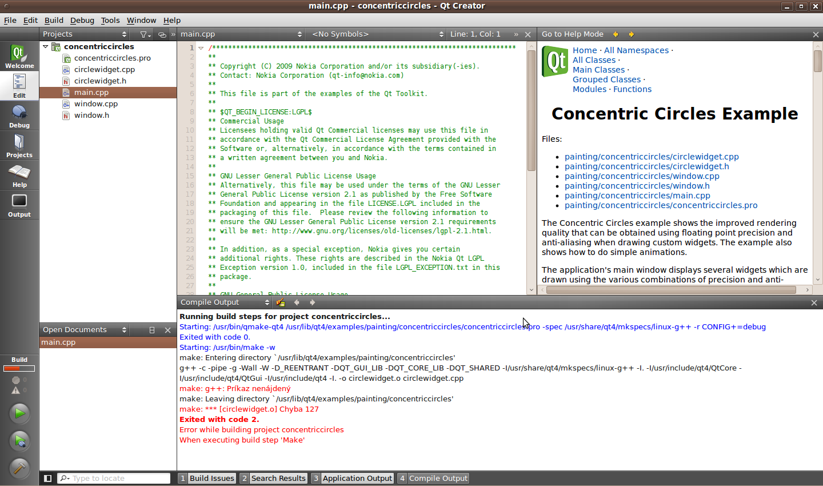Open Projects mode in sidebar
The width and height of the screenshot is (823, 486).
(x=19, y=146)
